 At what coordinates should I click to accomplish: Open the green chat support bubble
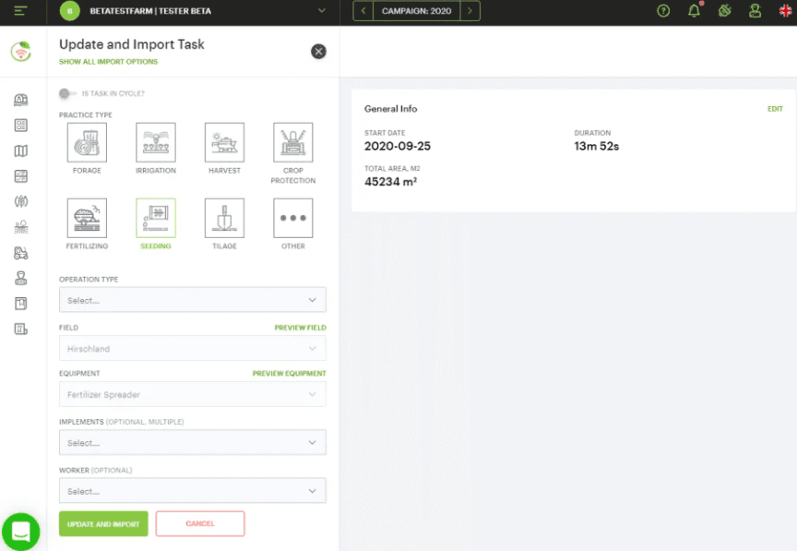pos(21,532)
